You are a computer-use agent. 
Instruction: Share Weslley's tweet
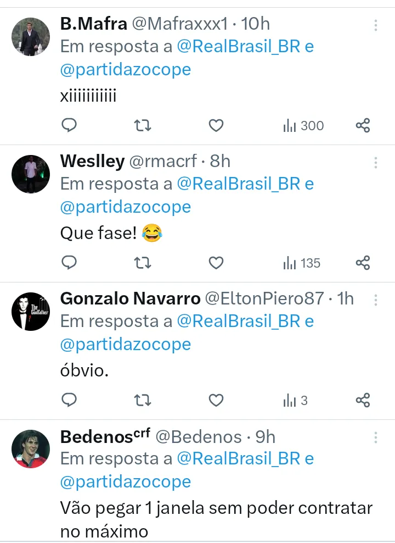point(363,263)
